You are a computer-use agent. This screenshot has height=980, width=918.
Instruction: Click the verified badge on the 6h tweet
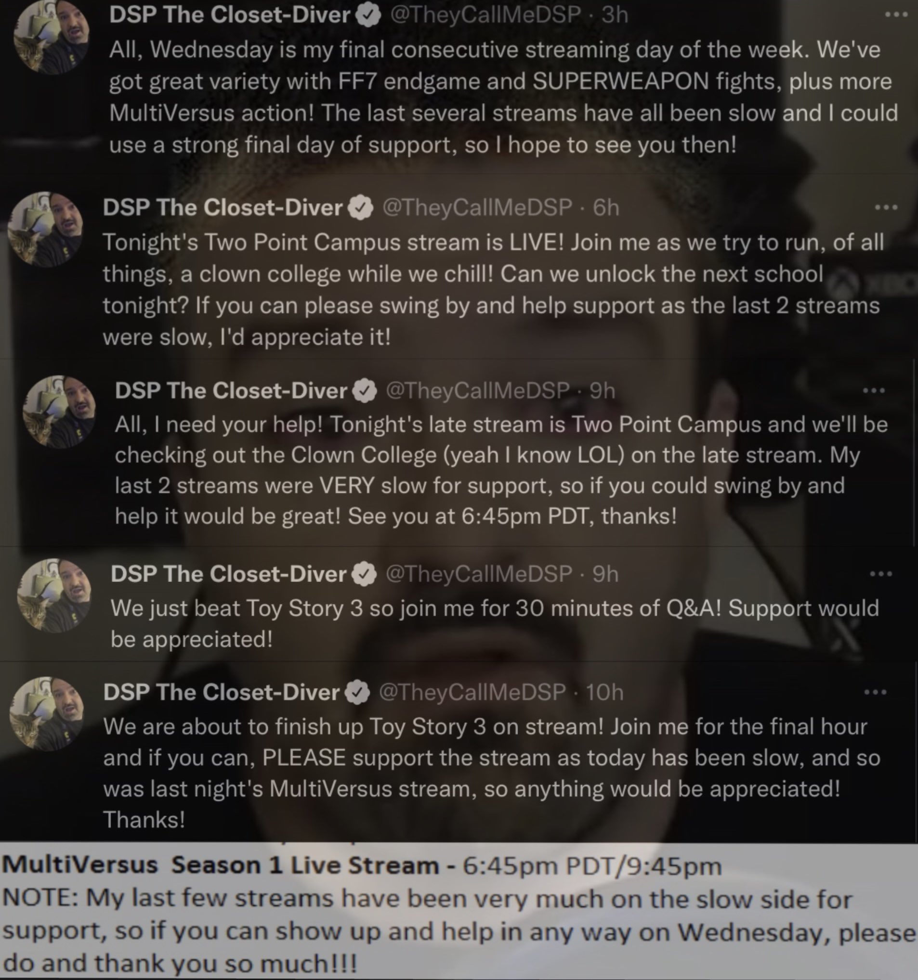[x=361, y=208]
